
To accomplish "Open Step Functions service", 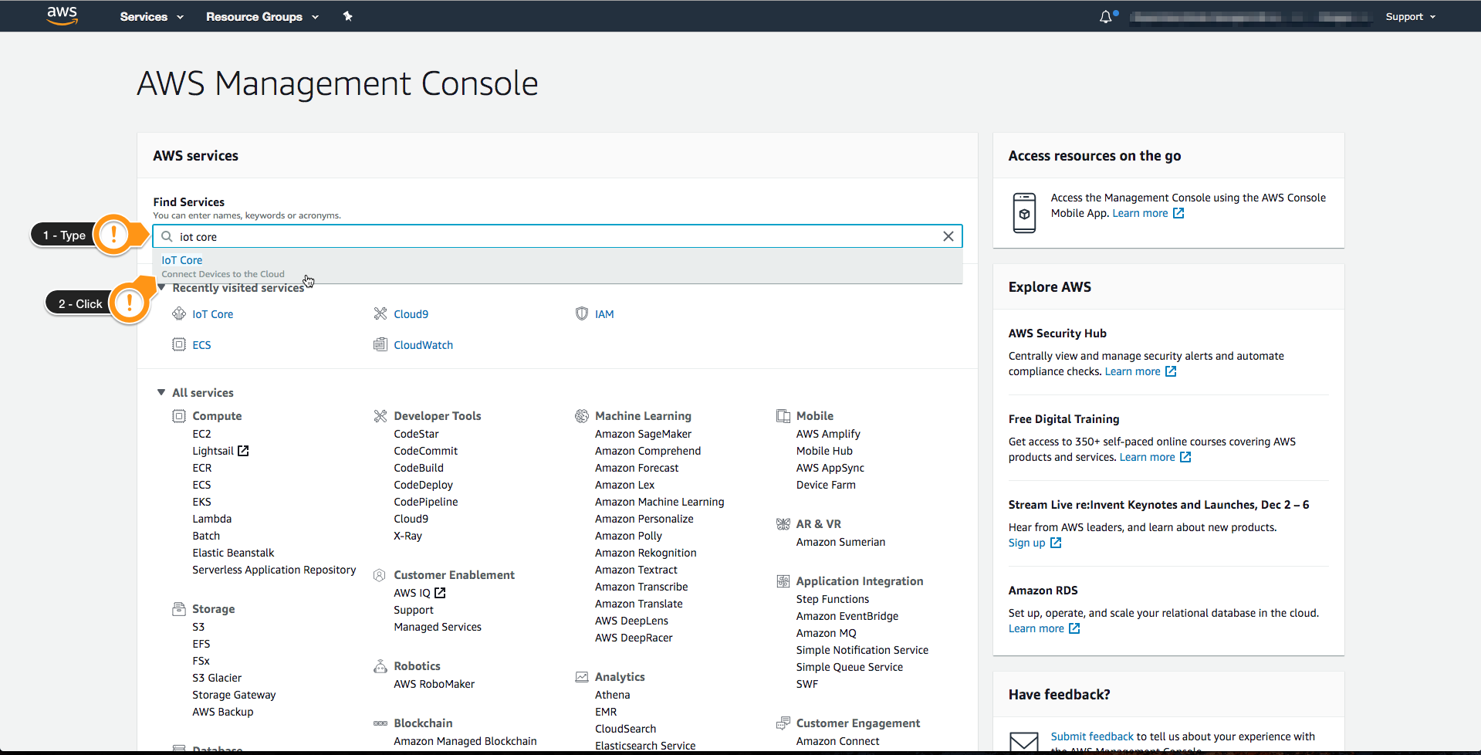I will [x=833, y=599].
